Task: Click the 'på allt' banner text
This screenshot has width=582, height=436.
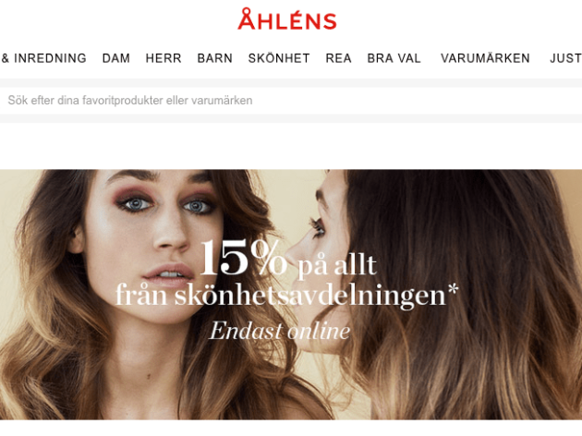Action: [337, 266]
